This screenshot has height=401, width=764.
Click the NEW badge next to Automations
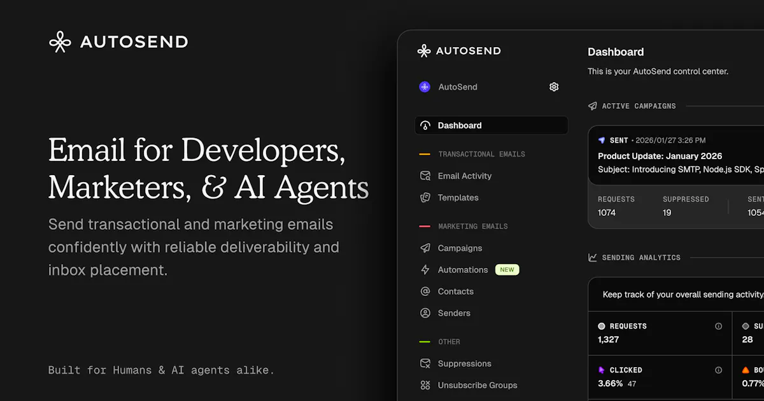coord(507,270)
